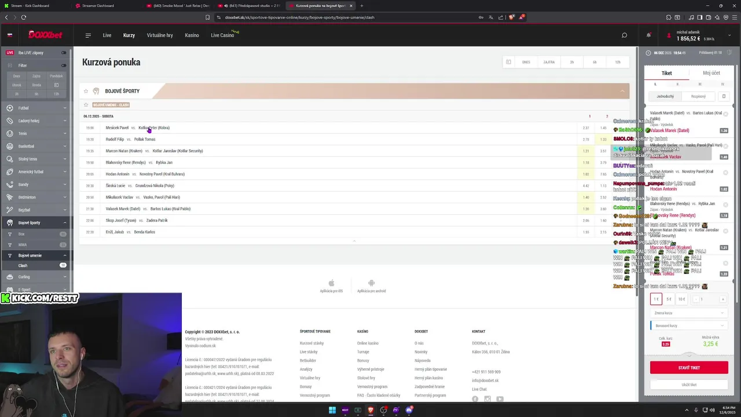Screen dimensions: 741x417
Task: Select the 1 € stake option
Action: pos(656,299)
